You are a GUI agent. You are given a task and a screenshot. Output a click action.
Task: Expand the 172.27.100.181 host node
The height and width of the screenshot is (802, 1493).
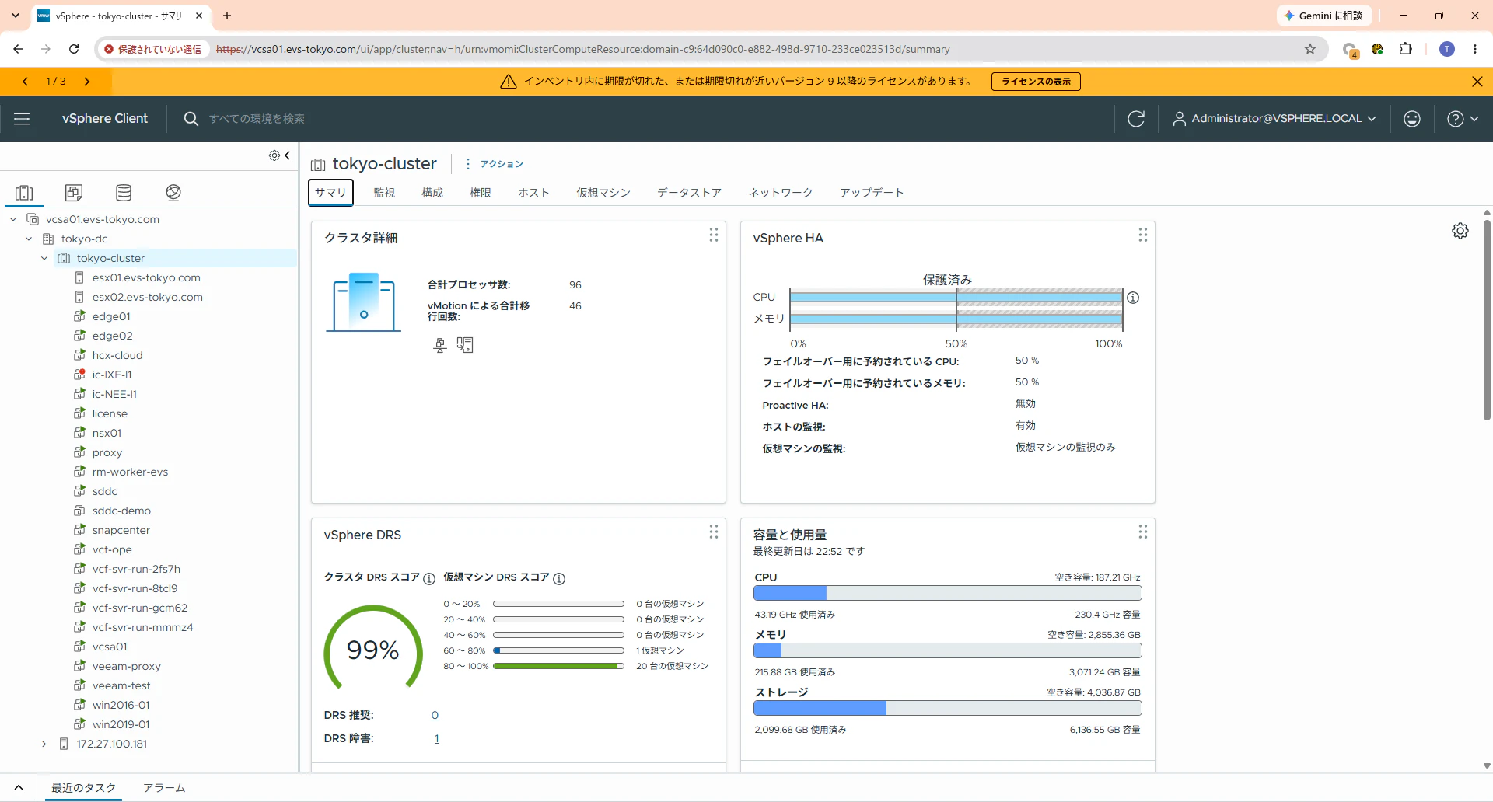[x=44, y=744]
